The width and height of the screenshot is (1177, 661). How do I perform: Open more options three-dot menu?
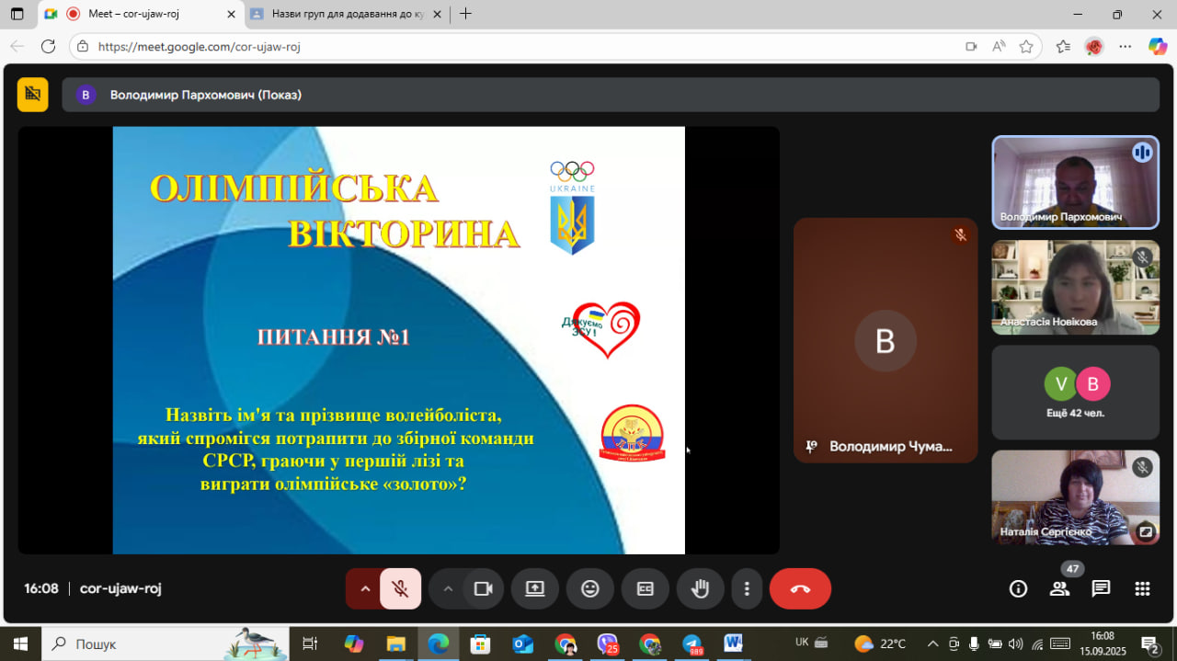(747, 589)
